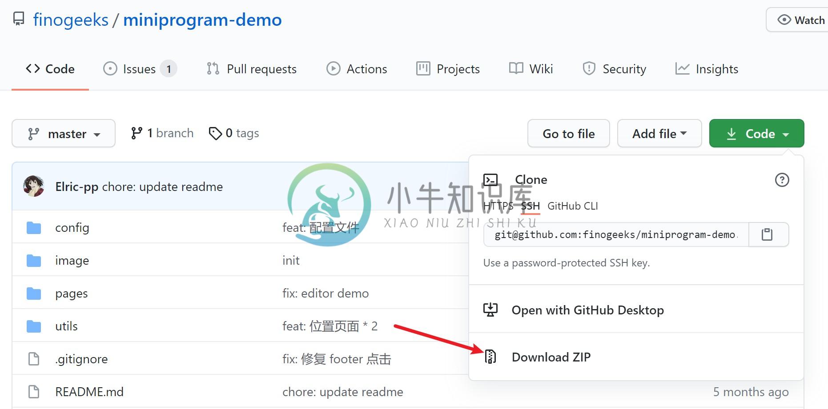
Task: Expand the master branch dropdown
Action: pos(64,133)
